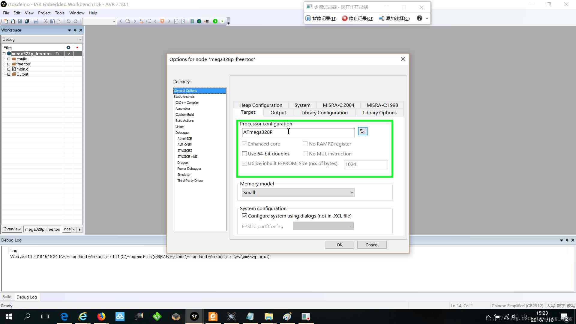Click the workspace configuration gear icon

(68, 47)
